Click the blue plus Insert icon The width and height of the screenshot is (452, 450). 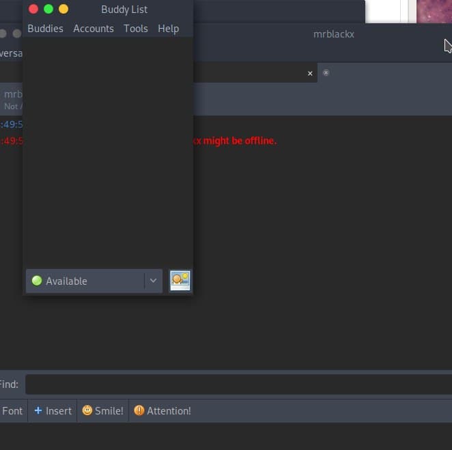click(38, 410)
